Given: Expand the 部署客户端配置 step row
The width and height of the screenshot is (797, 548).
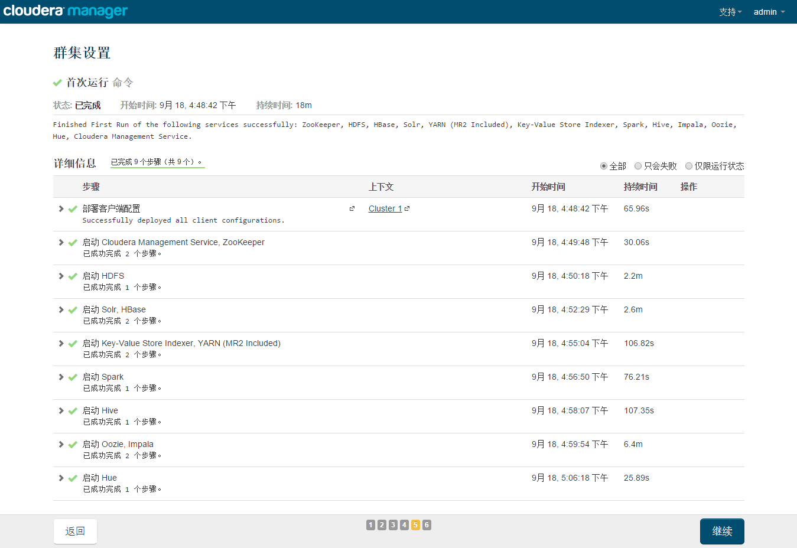Looking at the screenshot, I should point(61,208).
